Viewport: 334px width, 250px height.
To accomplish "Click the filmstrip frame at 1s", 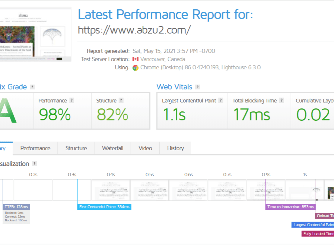I will (305, 190).
